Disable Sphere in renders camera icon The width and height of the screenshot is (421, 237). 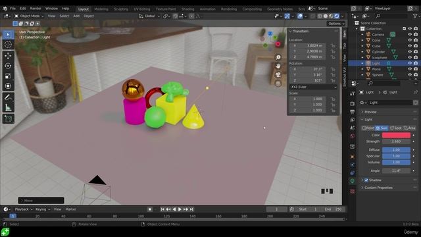pyautogui.click(x=416, y=74)
